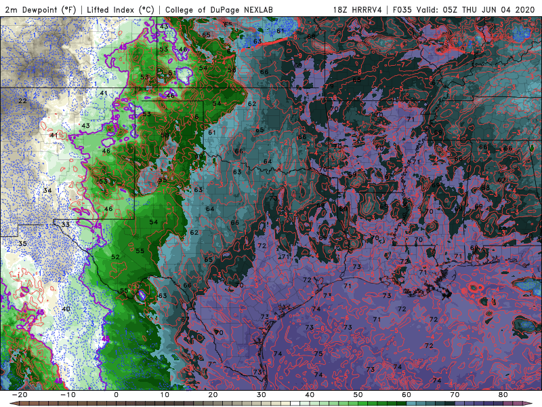Image resolution: width=542 pixels, height=407 pixels.
Task: Click the "F035" forecast hour label
Action: pyautogui.click(x=402, y=9)
